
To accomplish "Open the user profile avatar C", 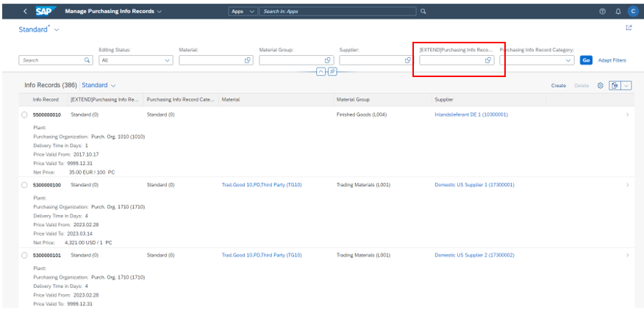I will click(633, 12).
